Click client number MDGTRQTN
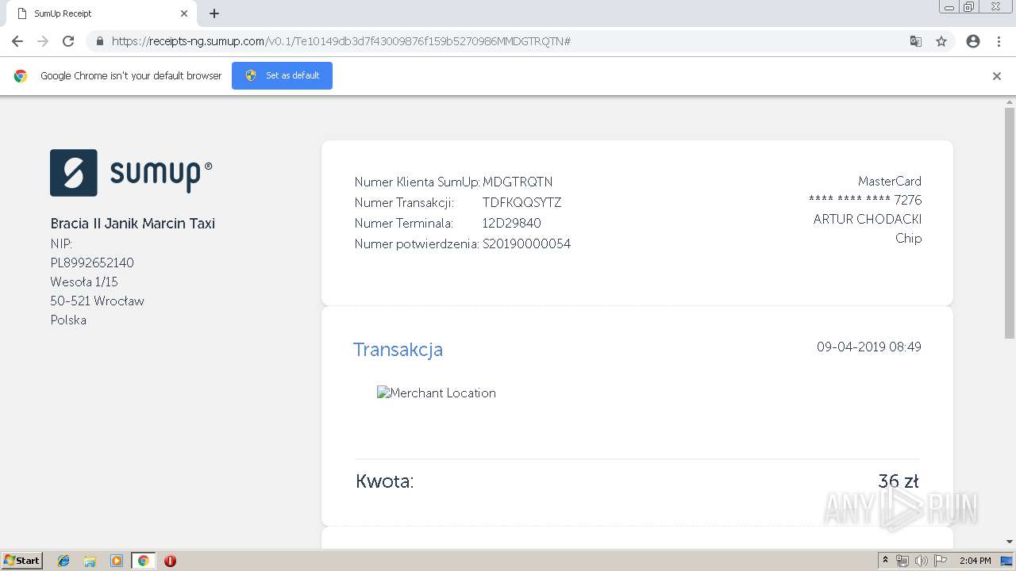 (518, 182)
